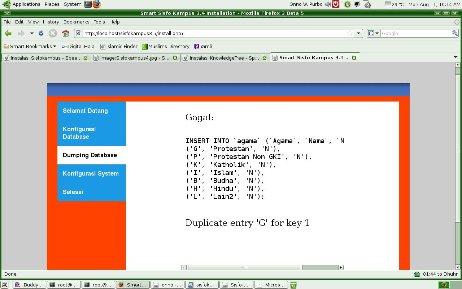
Task: Launch the terminal icon in the top panel
Action: point(88,4)
